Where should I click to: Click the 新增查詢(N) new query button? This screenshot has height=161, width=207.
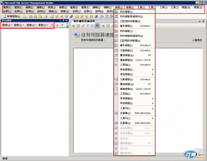(x=12, y=16)
